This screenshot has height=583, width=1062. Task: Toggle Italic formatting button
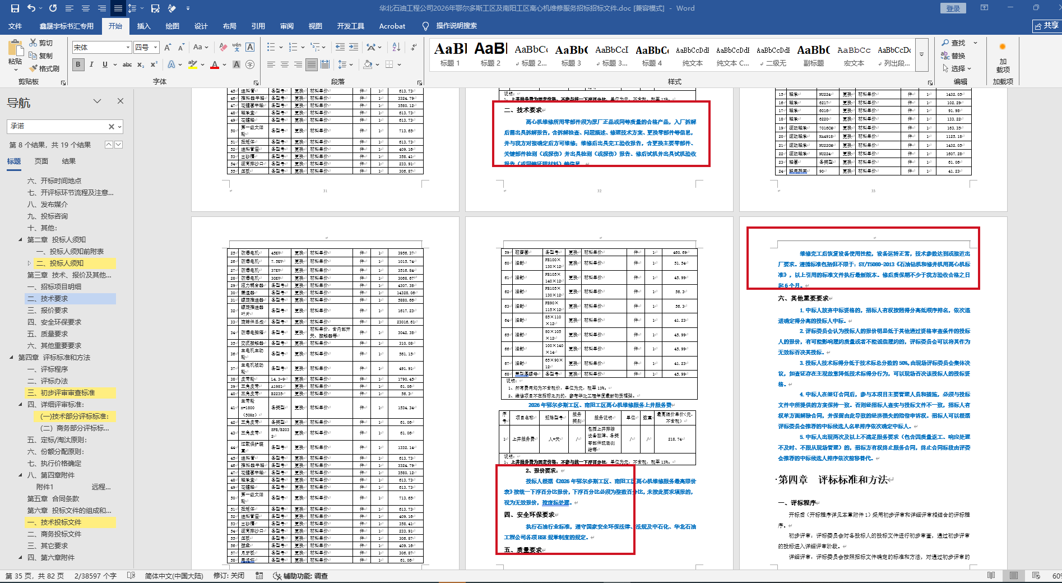(x=91, y=64)
